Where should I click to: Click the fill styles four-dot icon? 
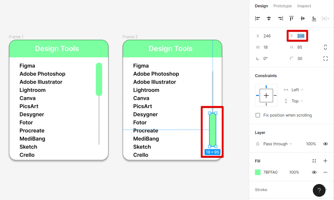tap(314, 161)
